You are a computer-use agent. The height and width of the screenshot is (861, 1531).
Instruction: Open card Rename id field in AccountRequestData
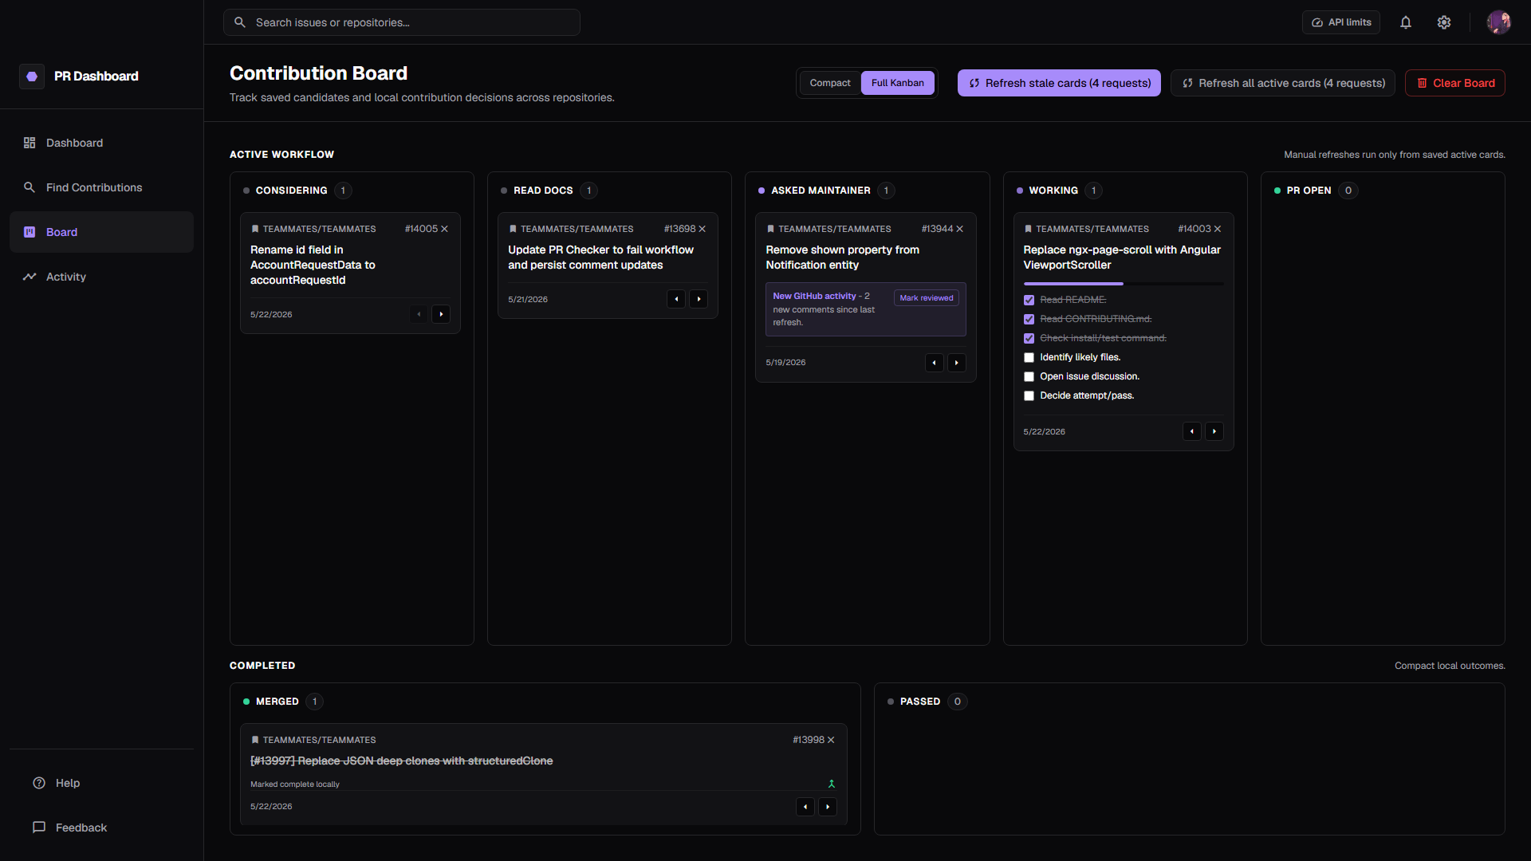313,265
